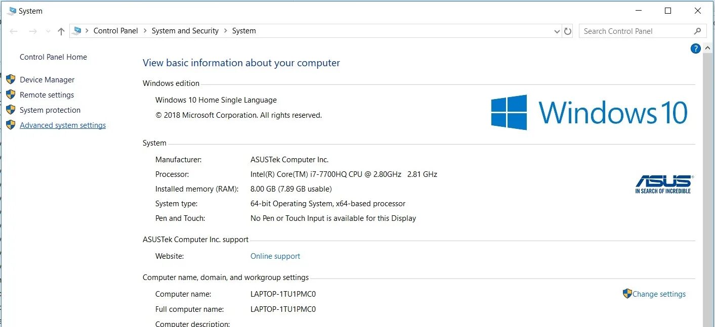This screenshot has width=715, height=327.
Task: Click the Computer name value LAPTOP-1TU1PMC0
Action: [x=283, y=294]
